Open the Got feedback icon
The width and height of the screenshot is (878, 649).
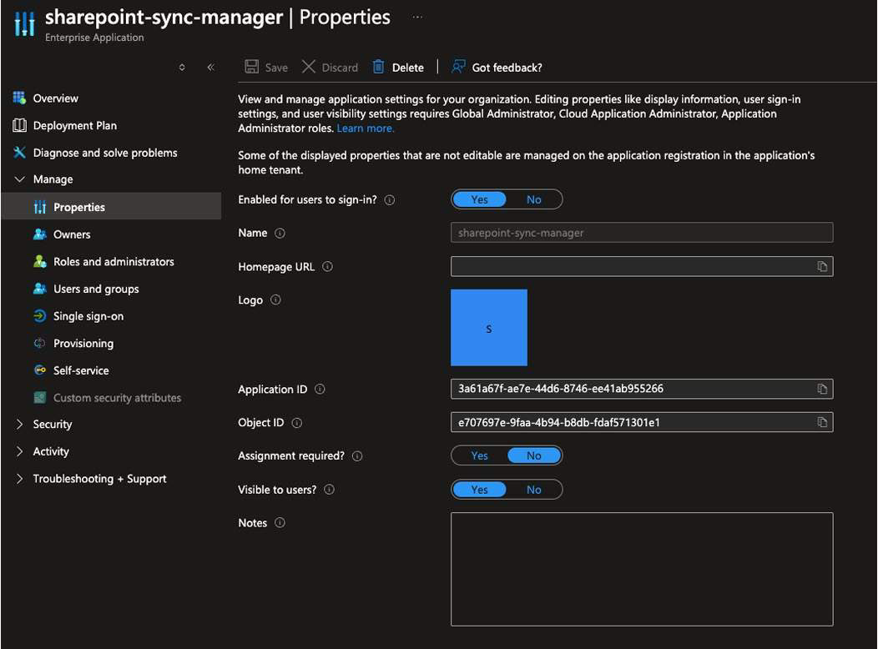click(458, 67)
